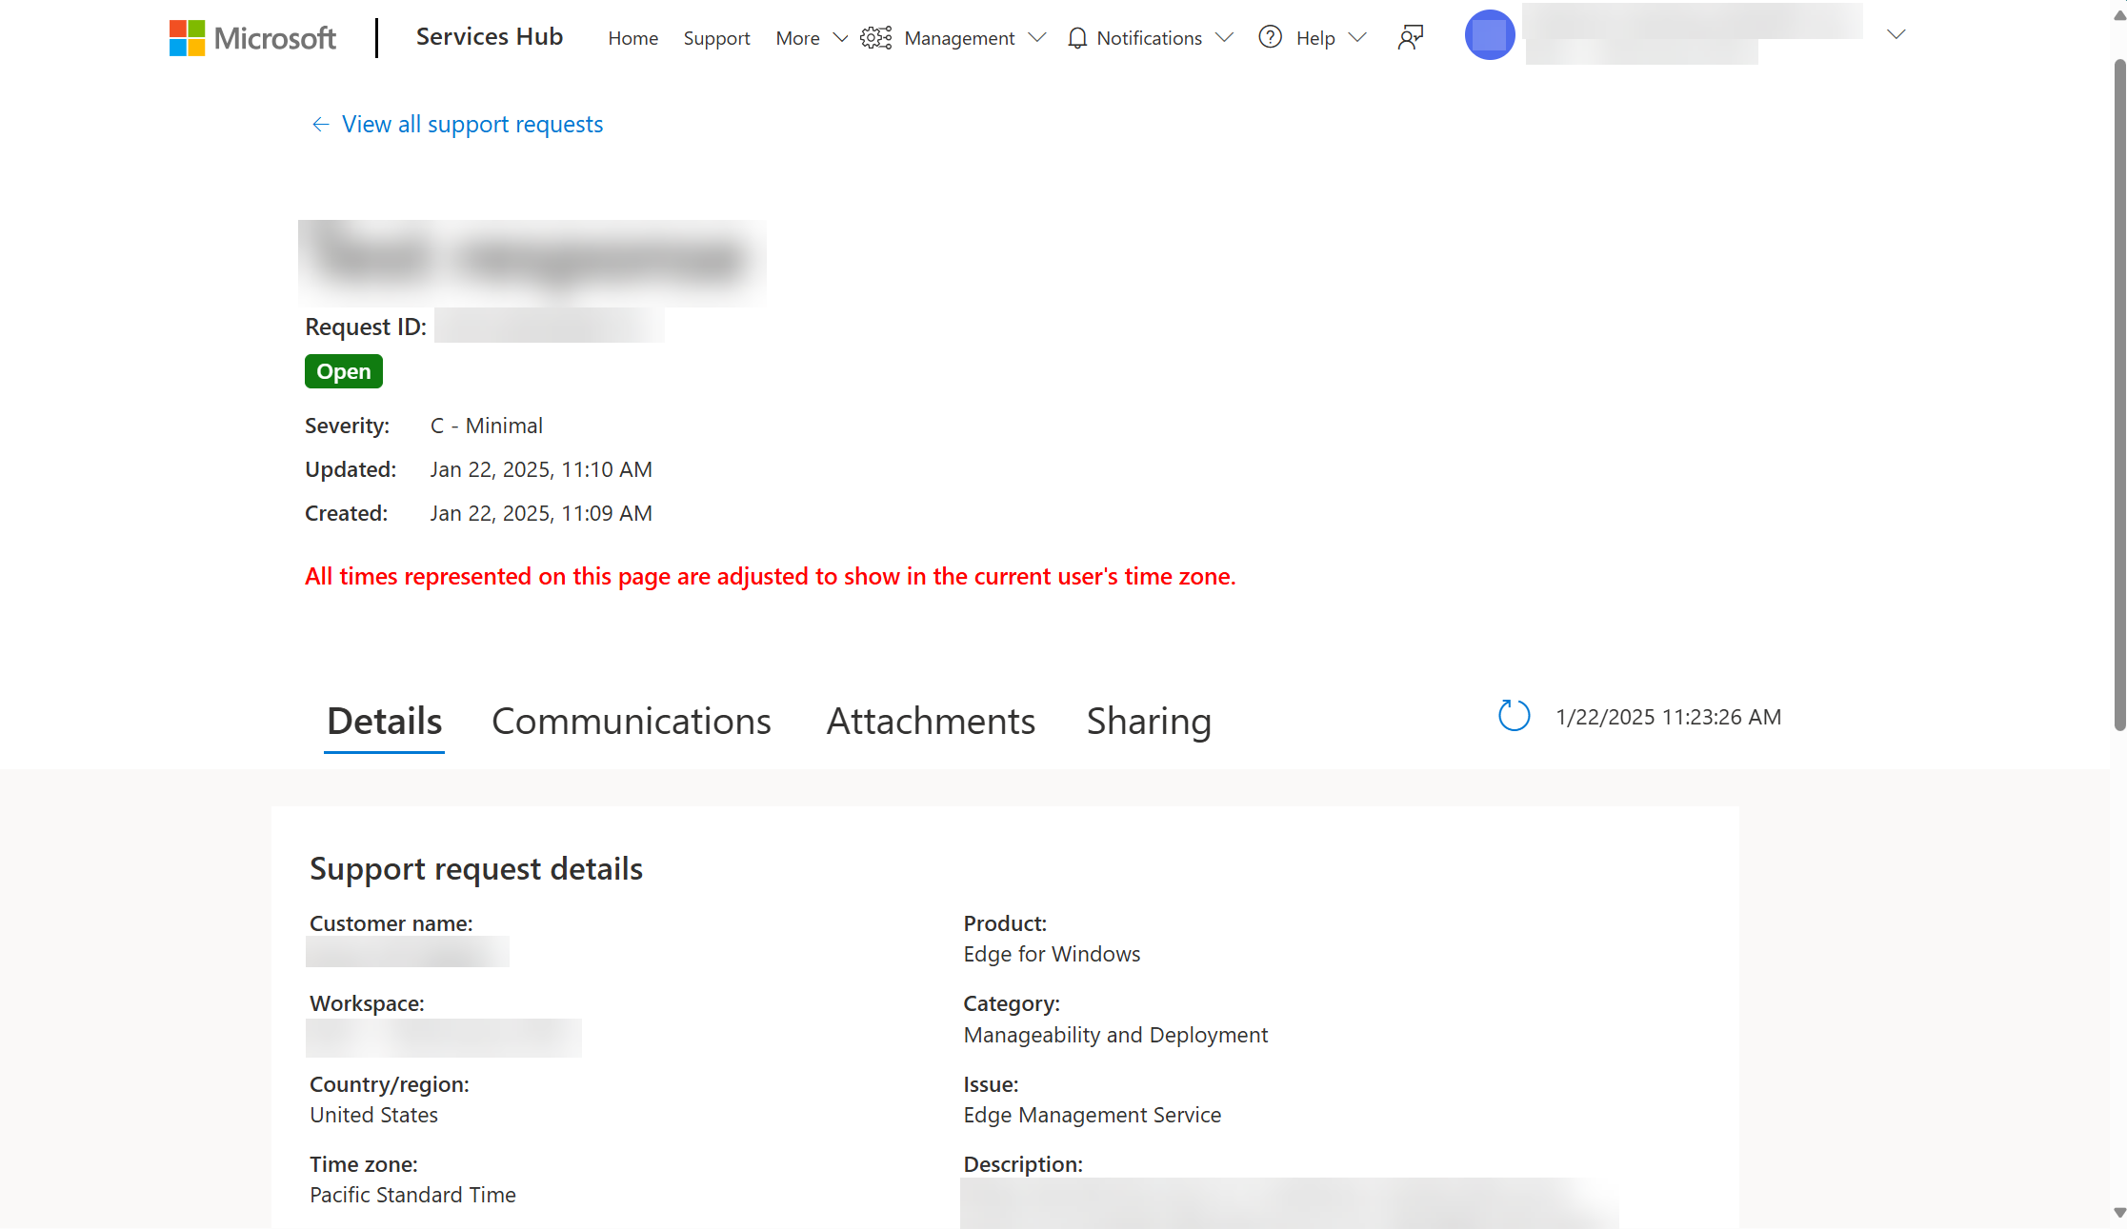
Task: Switch to the Attachments tab
Action: [931, 722]
